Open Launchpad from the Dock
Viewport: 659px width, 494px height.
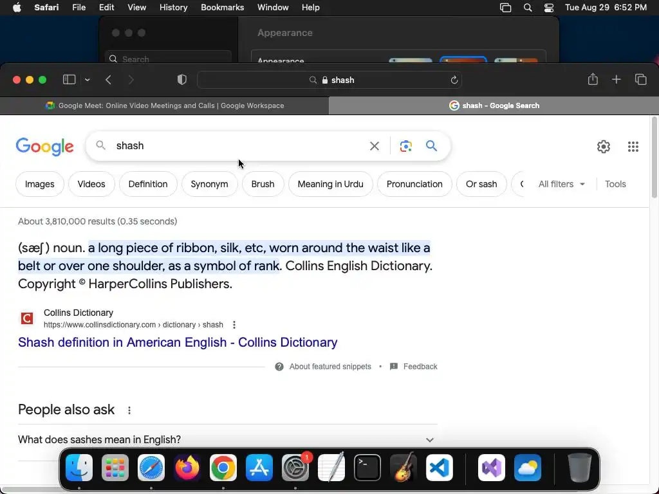click(x=115, y=468)
